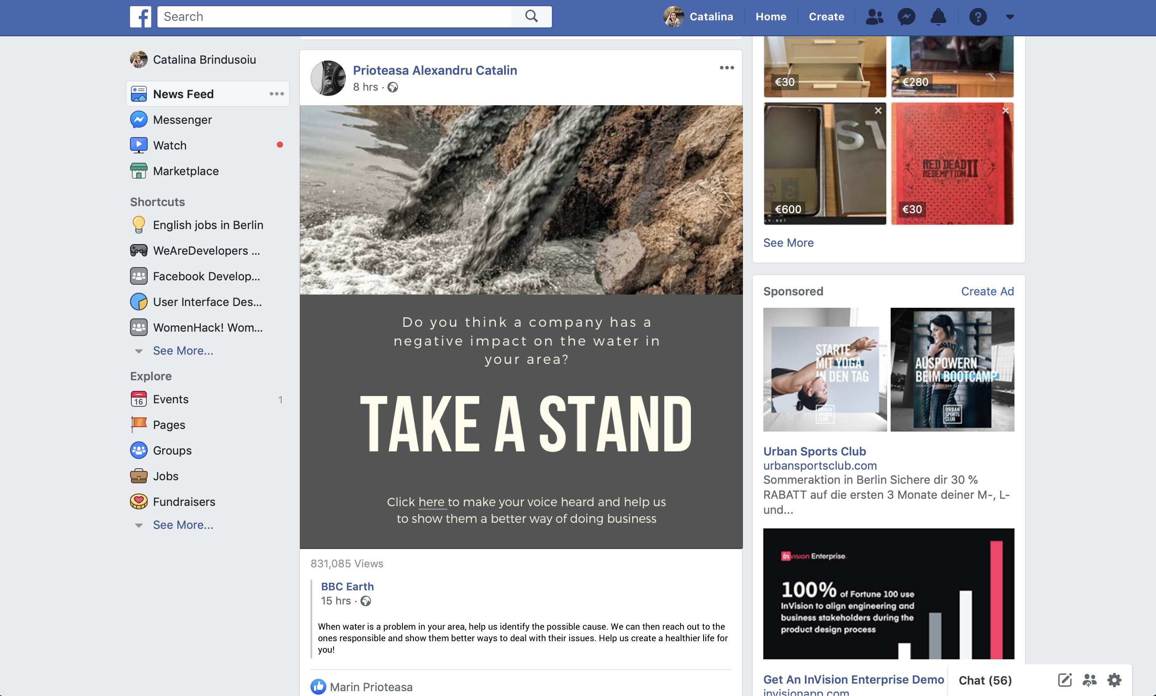Viewport: 1156px width, 696px height.
Task: Click Create Ad link
Action: (987, 291)
